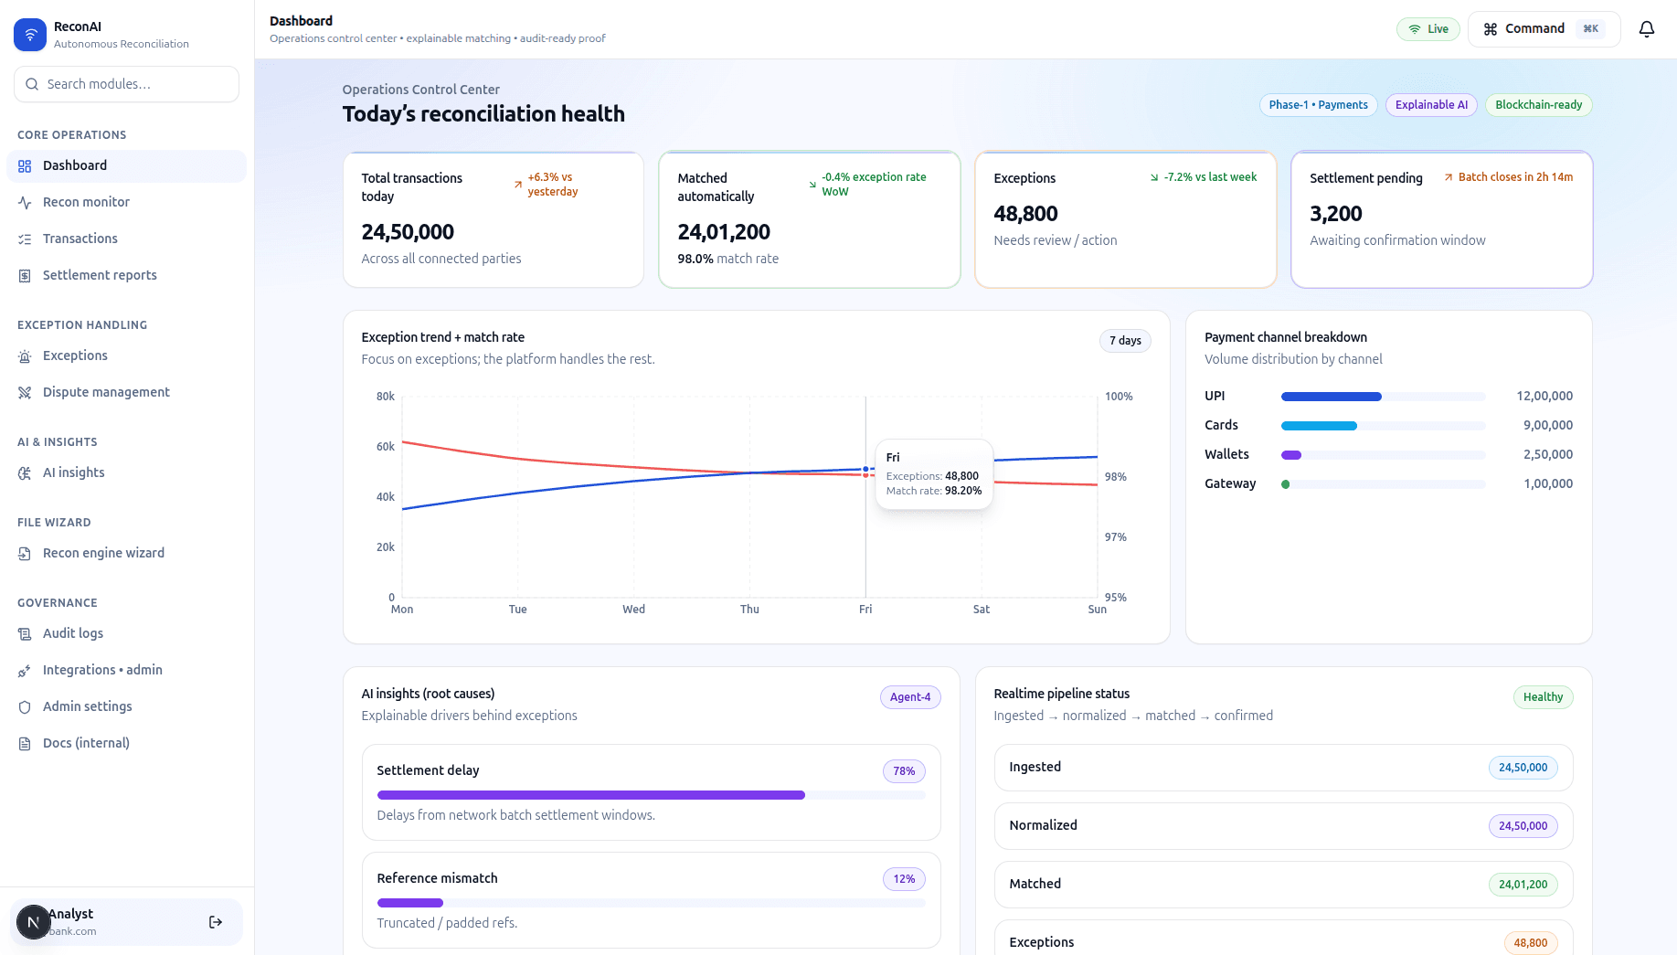Open Recon engine wizard
Viewport: 1677px width, 955px height.
126,554
